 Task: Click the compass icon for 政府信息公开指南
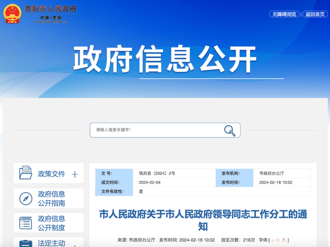26,199
